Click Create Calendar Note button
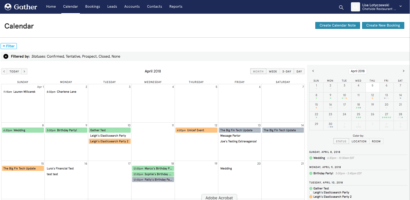Viewport: 410px width, 200px height. 338,25
